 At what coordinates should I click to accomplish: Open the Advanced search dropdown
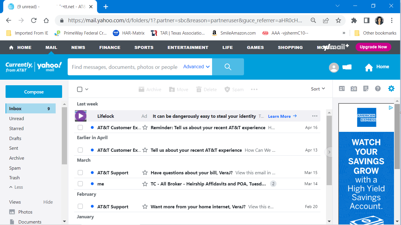click(x=196, y=67)
